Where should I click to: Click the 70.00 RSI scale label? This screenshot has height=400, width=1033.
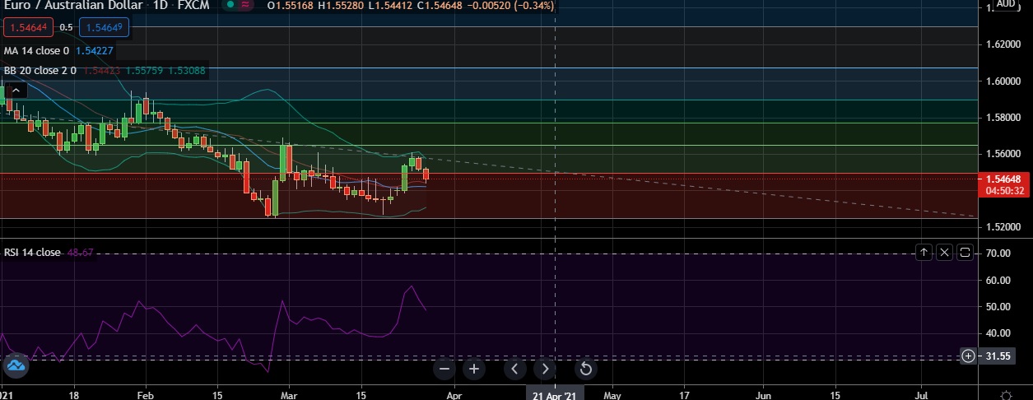click(998, 253)
